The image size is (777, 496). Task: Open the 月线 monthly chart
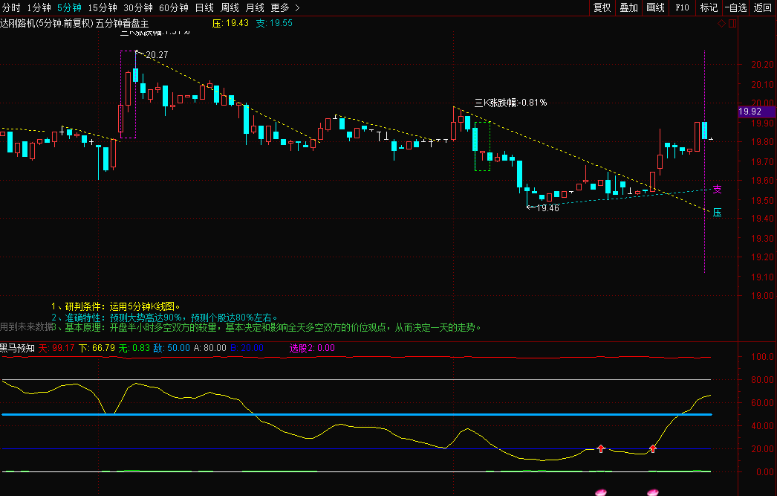point(255,7)
